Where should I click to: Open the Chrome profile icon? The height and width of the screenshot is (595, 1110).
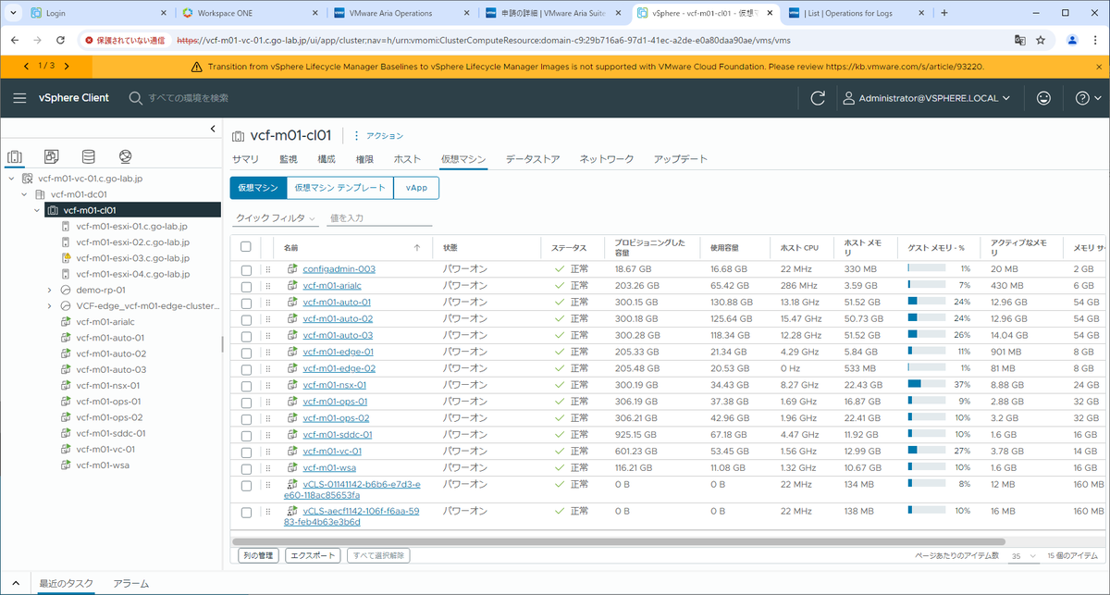[1072, 41]
